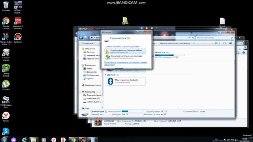Open the Explorer folder taskbar button
The height and width of the screenshot is (142, 253).
[34, 140]
